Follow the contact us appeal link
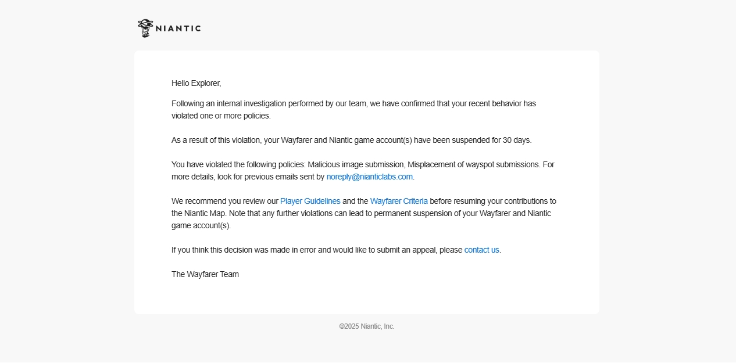The image size is (736, 363). click(482, 250)
